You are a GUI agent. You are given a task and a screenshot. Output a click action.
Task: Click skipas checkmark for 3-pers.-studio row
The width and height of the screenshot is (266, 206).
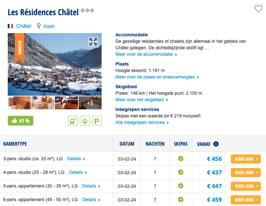181,159
